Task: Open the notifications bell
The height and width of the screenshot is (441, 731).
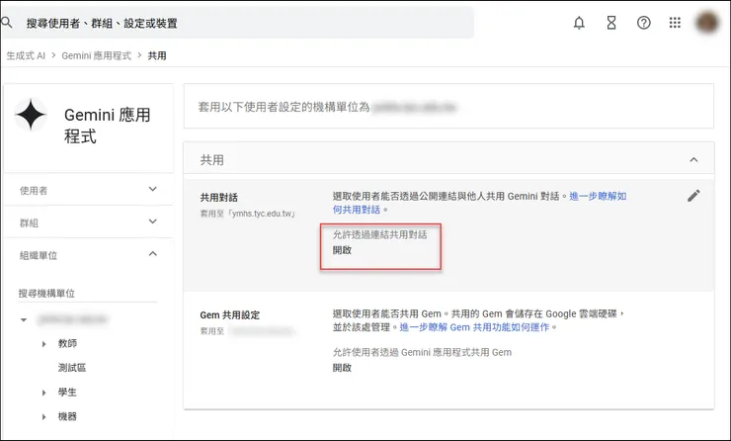Action: [579, 23]
